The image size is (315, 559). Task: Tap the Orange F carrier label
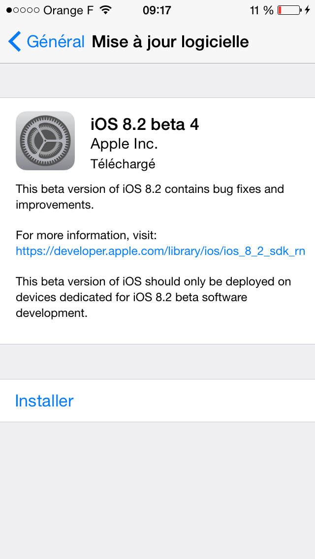pyautogui.click(x=68, y=10)
